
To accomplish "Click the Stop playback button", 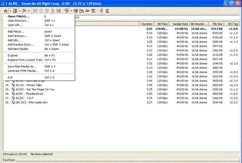I will click(41, 11).
